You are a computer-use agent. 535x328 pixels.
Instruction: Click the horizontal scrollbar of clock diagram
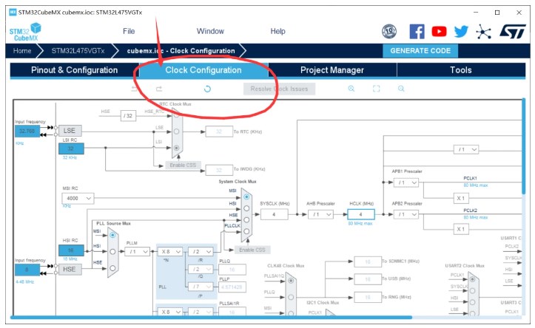tap(212, 318)
